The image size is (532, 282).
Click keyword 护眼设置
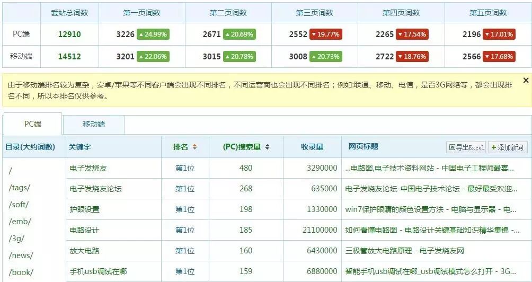click(84, 209)
